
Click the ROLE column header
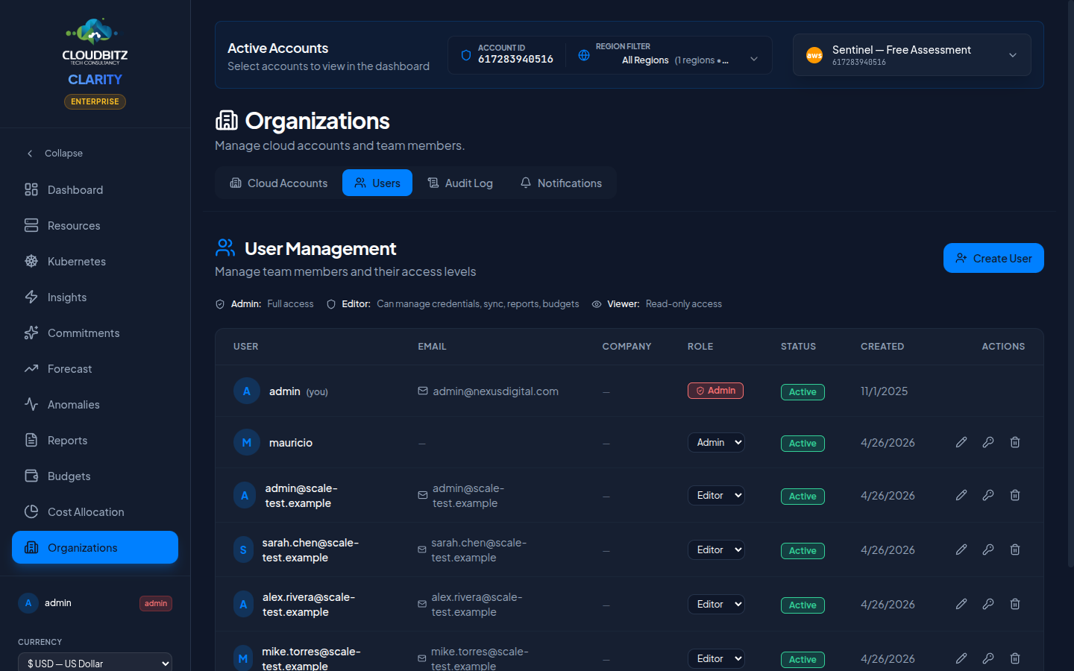point(700,347)
